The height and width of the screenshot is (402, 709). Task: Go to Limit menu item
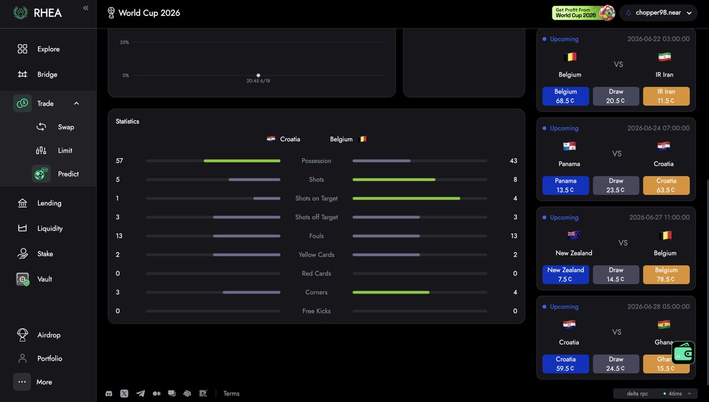(65, 151)
